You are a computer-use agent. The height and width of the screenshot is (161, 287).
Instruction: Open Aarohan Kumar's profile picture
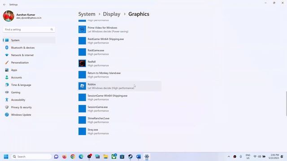(x=9, y=16)
